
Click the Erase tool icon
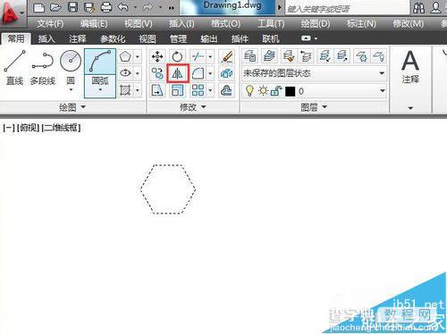[227, 56]
